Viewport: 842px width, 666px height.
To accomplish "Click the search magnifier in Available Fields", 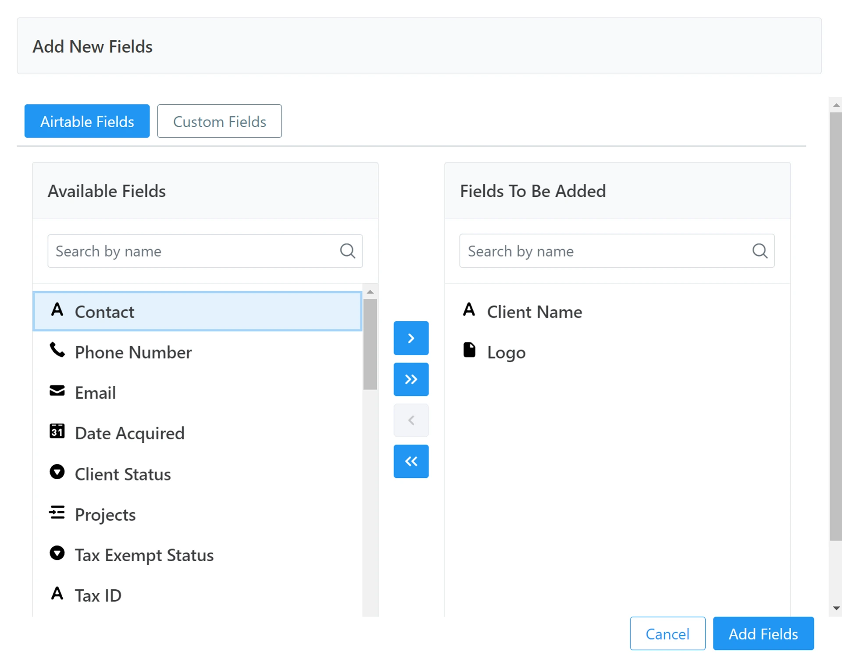I will (x=347, y=251).
